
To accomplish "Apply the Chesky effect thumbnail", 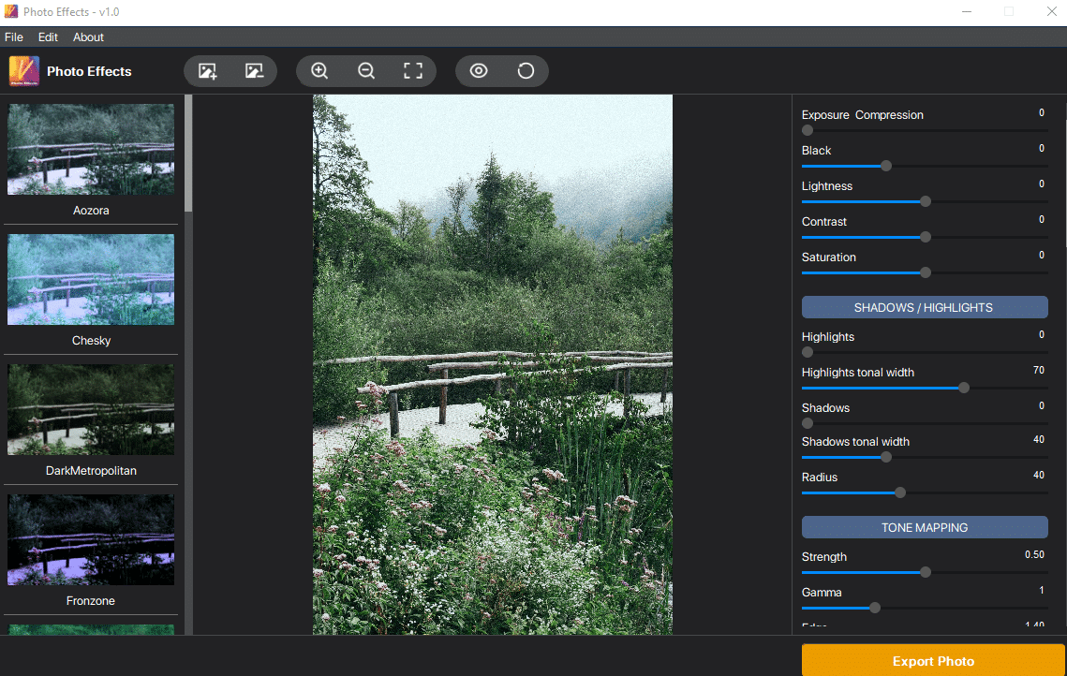I will click(x=91, y=280).
